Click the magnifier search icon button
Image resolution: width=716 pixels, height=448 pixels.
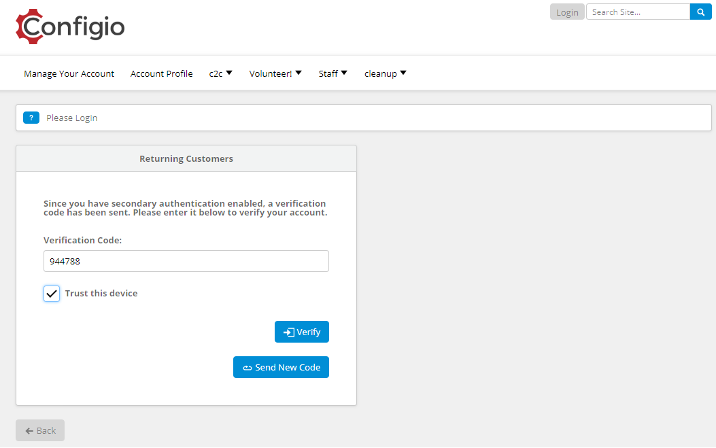click(700, 12)
